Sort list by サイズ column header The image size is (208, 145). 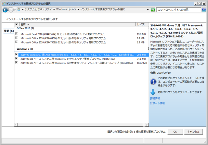click(142, 24)
